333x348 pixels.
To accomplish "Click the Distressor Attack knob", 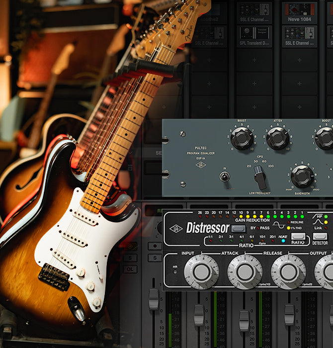I will pyautogui.click(x=245, y=272).
